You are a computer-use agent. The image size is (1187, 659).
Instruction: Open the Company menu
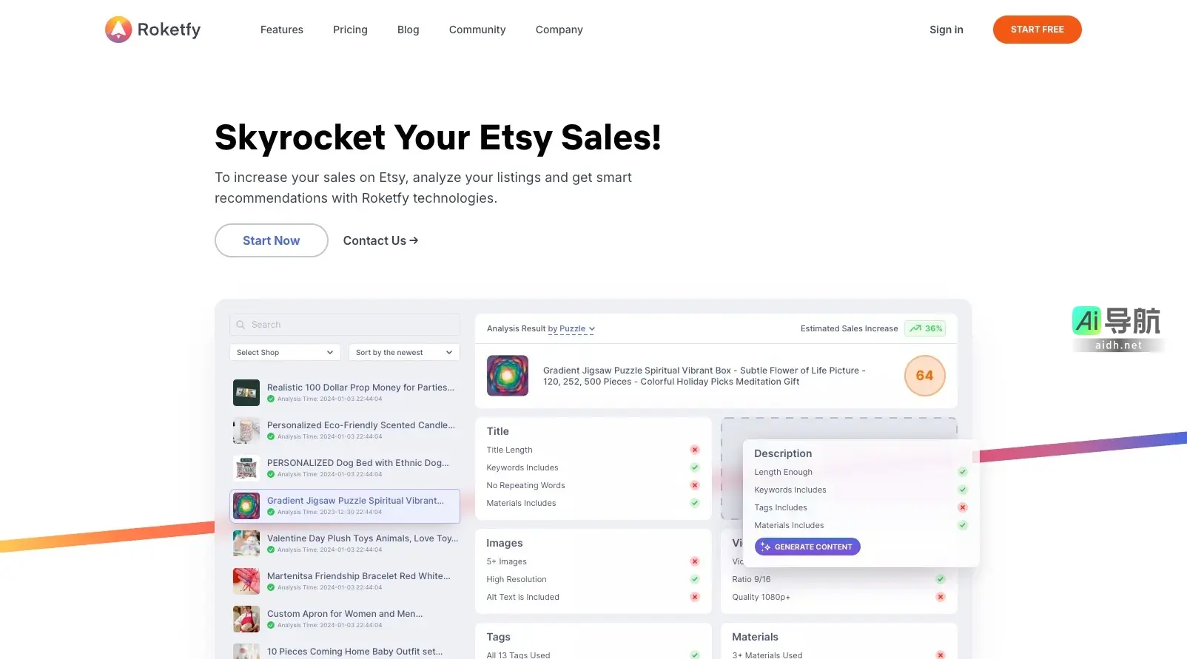pyautogui.click(x=559, y=30)
